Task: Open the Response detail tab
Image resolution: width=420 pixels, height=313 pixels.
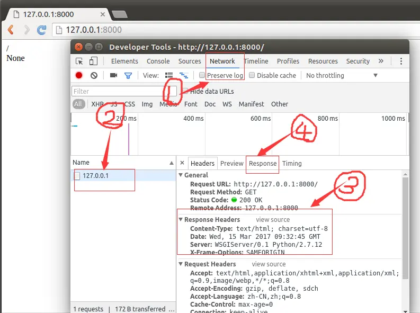Action: pos(263,163)
